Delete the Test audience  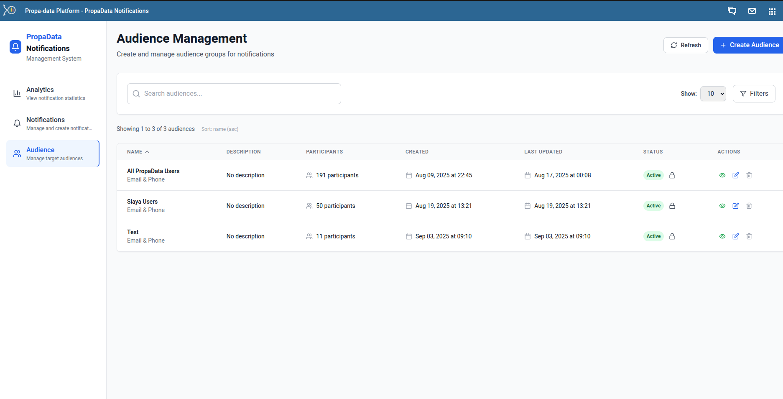(x=749, y=236)
